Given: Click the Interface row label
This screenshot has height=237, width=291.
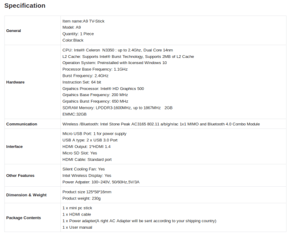Looking at the screenshot, I should 14,147.
